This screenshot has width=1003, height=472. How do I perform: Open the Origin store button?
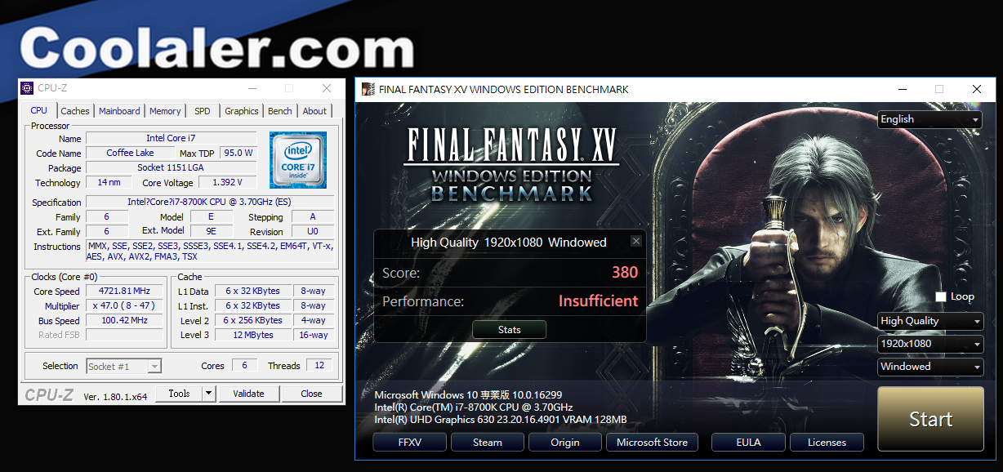click(x=565, y=443)
